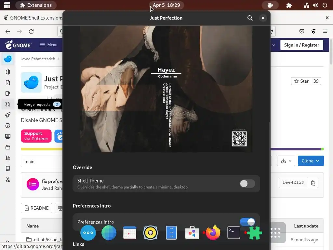Viewport: 333px width, 250px height.
Task: Click the commit author avatar icon
Action: coord(33,184)
